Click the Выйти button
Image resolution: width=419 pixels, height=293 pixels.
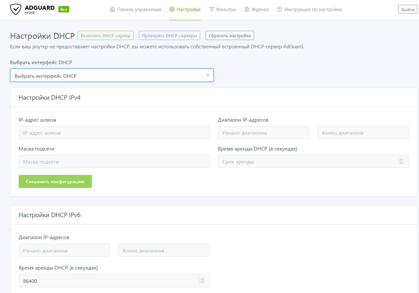(x=408, y=10)
